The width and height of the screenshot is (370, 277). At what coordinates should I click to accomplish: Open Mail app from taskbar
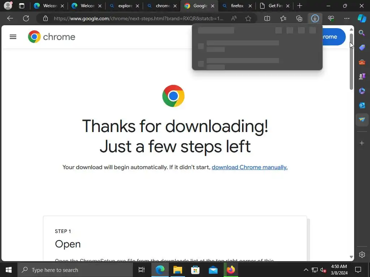click(213, 270)
